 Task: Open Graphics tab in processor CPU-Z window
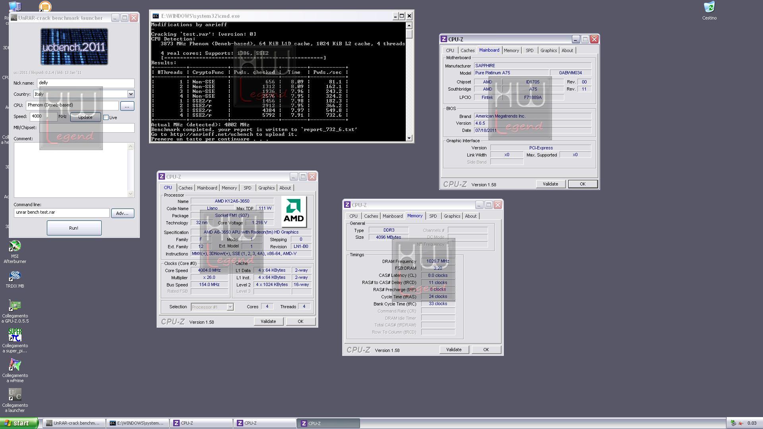[x=266, y=188]
